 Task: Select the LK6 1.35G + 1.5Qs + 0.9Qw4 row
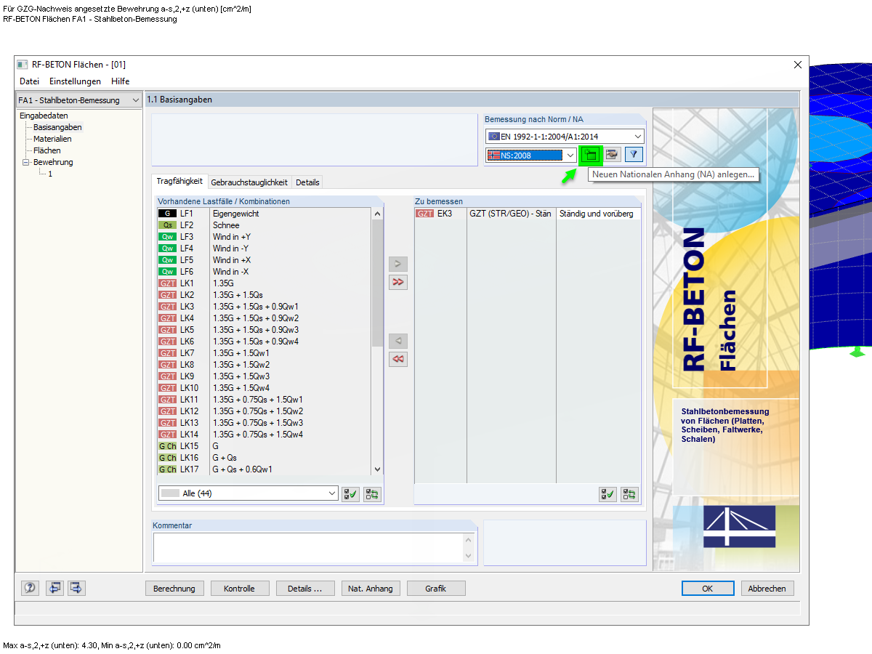(265, 342)
